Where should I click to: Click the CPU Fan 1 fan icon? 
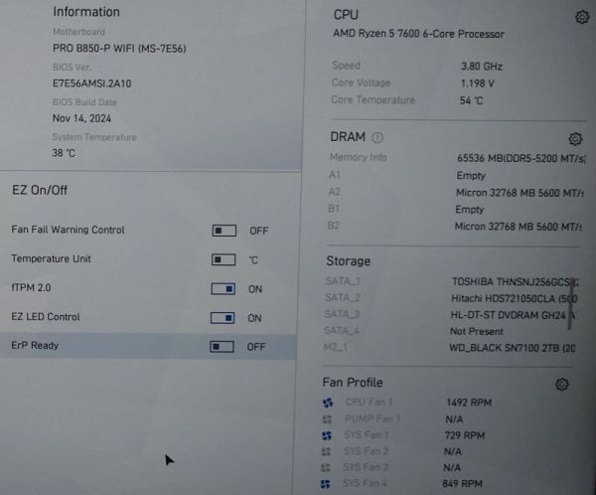coord(327,403)
